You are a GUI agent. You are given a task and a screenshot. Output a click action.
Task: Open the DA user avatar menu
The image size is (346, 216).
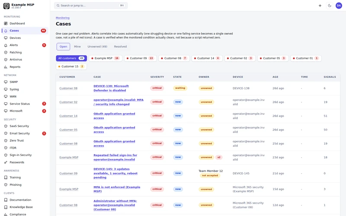click(x=339, y=6)
